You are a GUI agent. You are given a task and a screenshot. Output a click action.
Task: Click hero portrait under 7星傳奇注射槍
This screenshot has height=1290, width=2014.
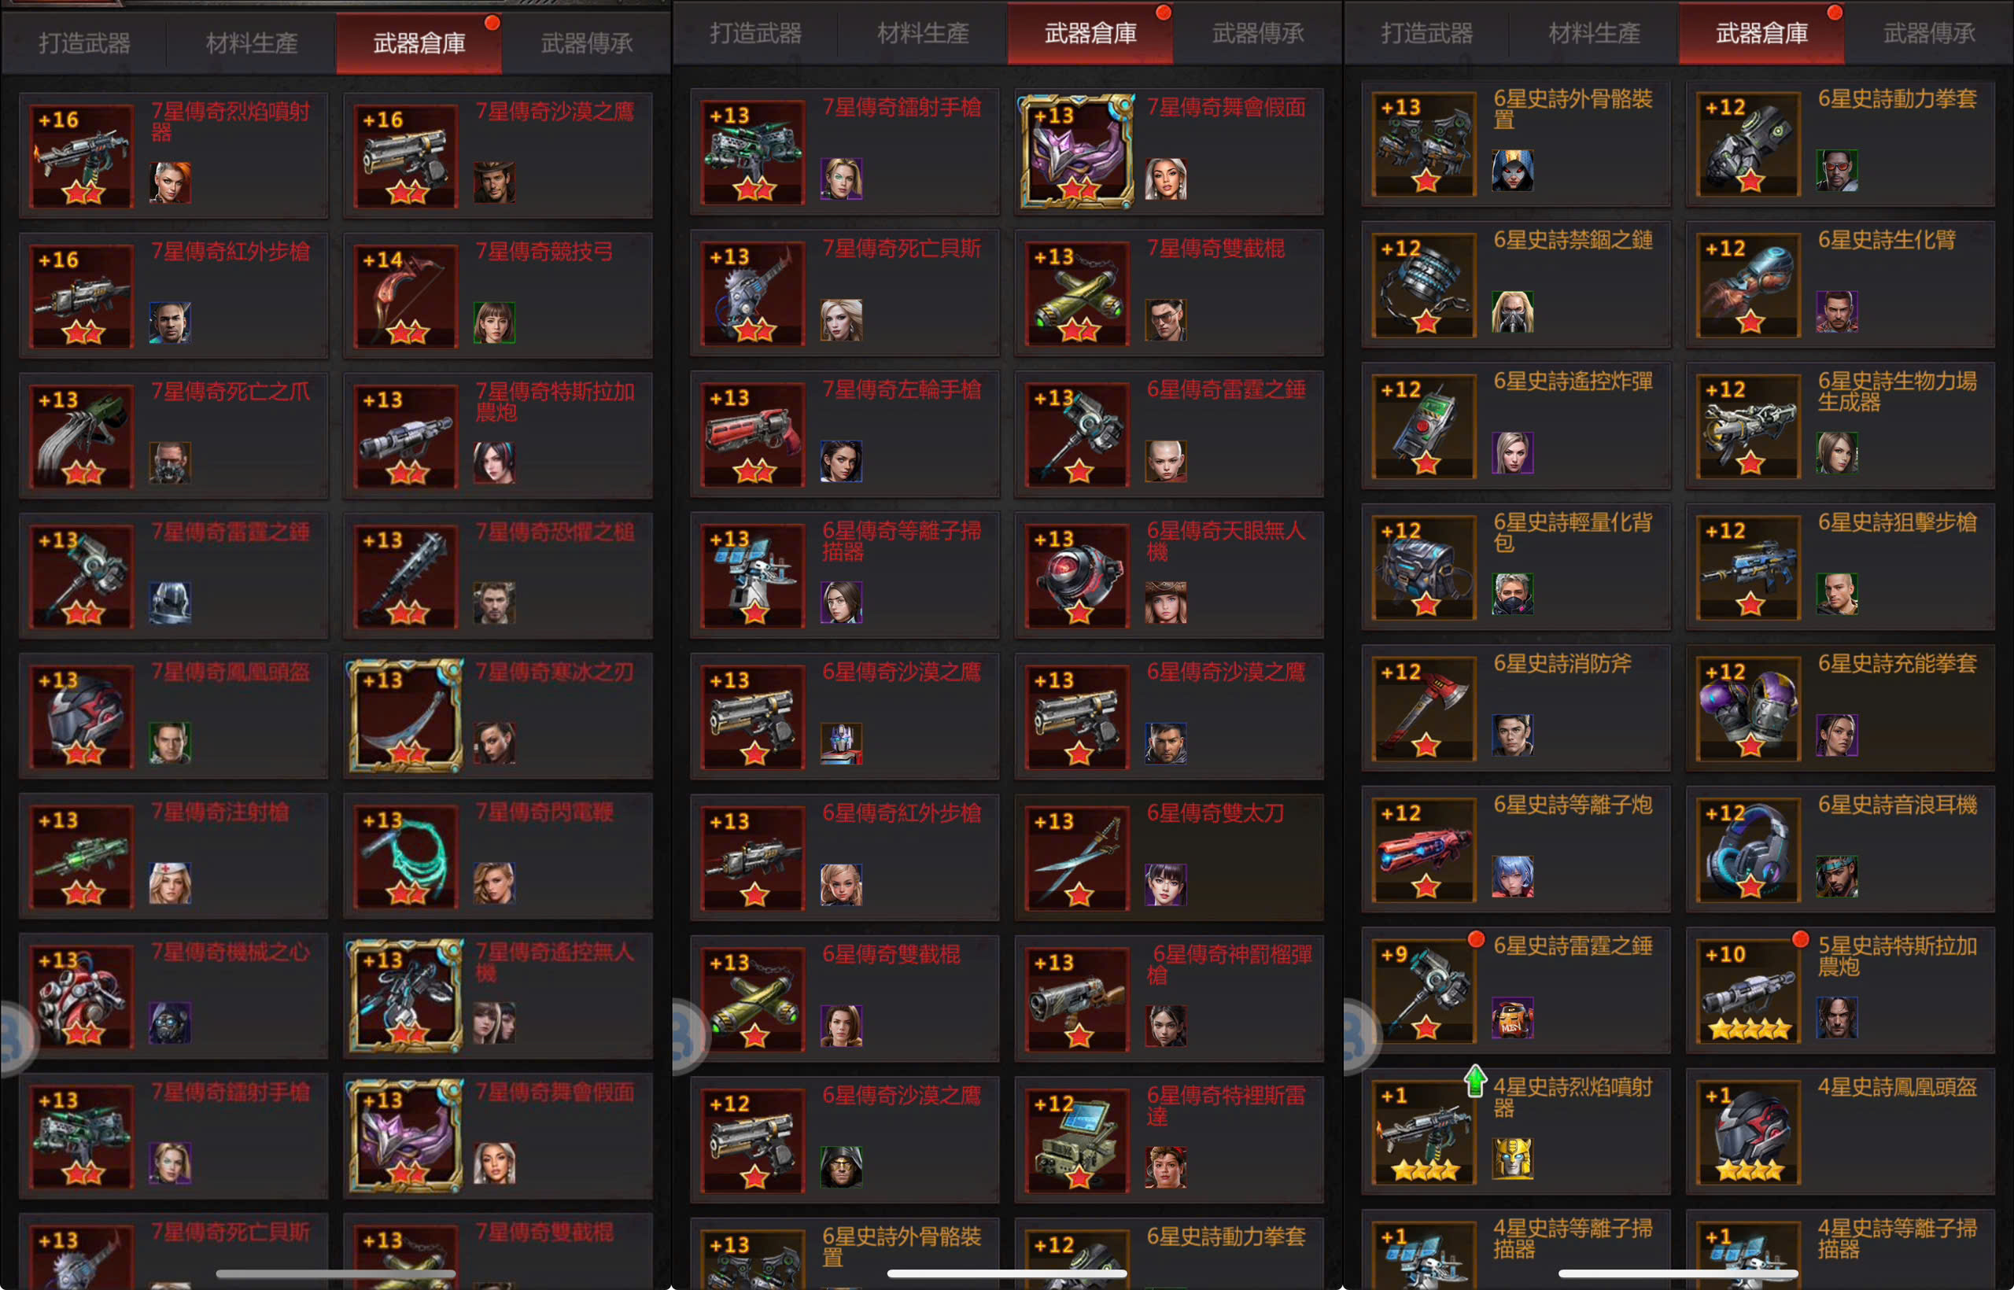[x=170, y=884]
